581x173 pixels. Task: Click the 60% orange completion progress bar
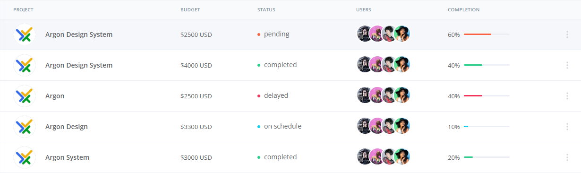[487, 35]
